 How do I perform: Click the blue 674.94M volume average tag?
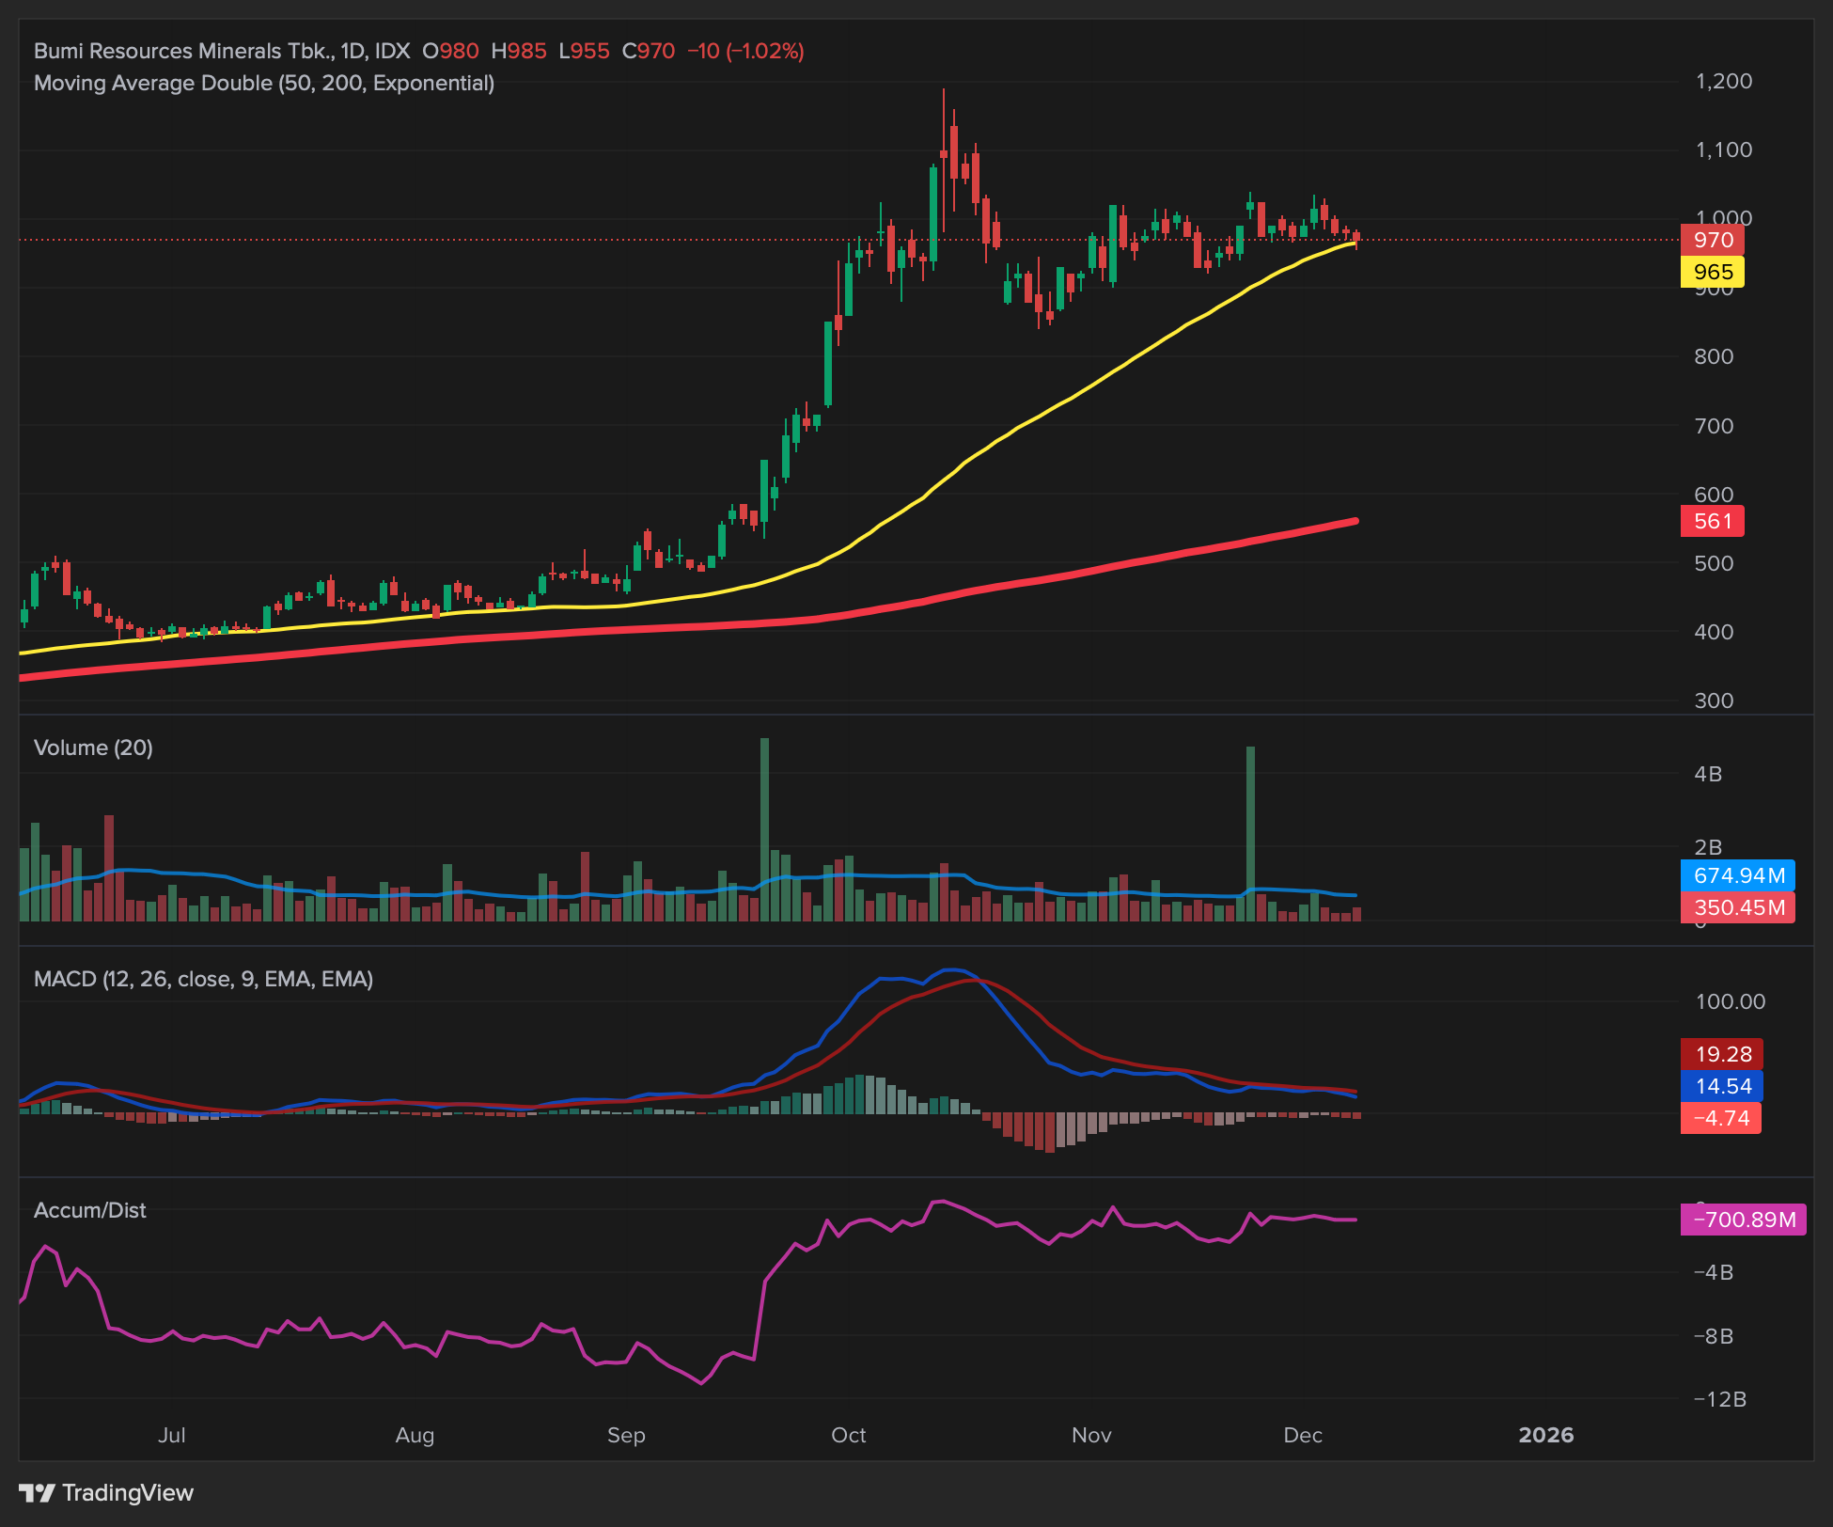(1737, 875)
